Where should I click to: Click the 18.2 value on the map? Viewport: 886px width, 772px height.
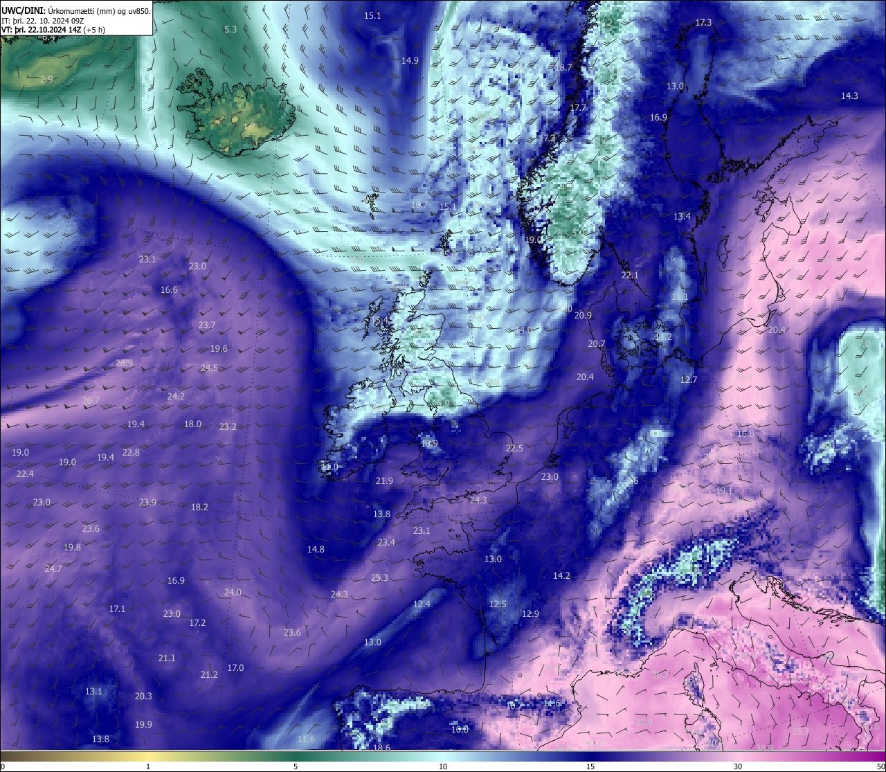(199, 508)
